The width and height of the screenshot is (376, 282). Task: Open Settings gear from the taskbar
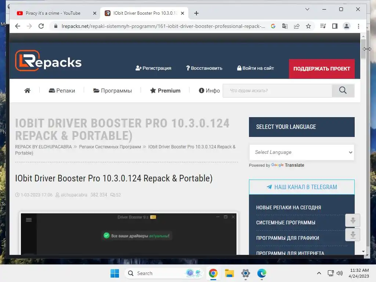246,273
